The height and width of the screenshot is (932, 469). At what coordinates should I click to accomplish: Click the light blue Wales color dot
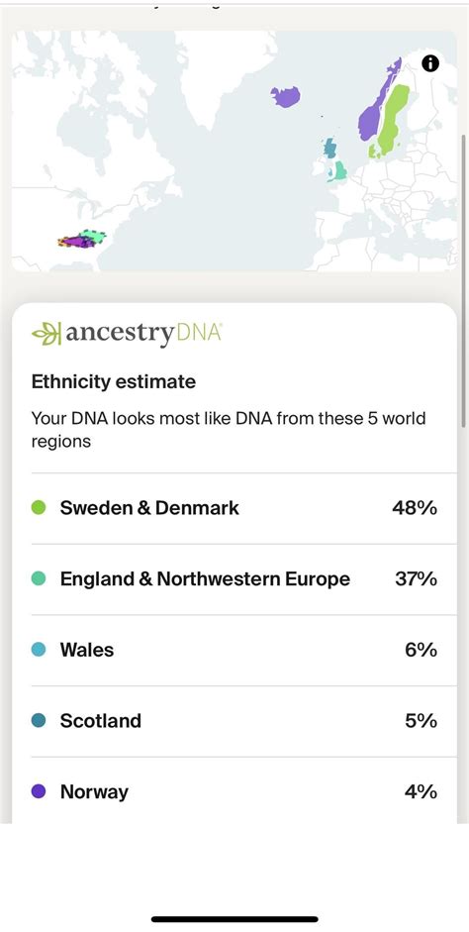coord(39,649)
